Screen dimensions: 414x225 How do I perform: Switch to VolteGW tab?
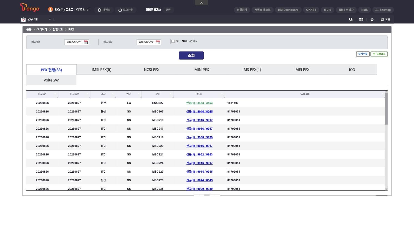[x=51, y=80]
